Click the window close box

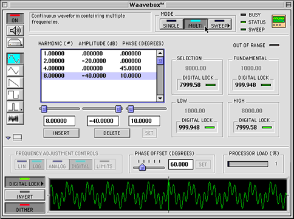click(5, 4)
